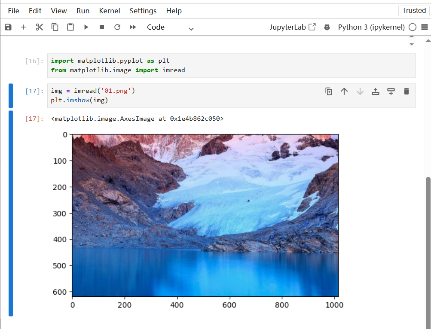431x329 pixels.
Task: Enable the debugger bug icon
Action: click(327, 27)
